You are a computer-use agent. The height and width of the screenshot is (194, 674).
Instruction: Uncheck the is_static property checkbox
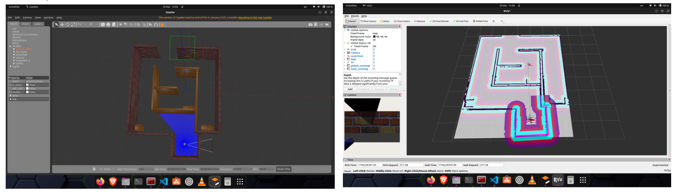pyautogui.click(x=27, y=85)
